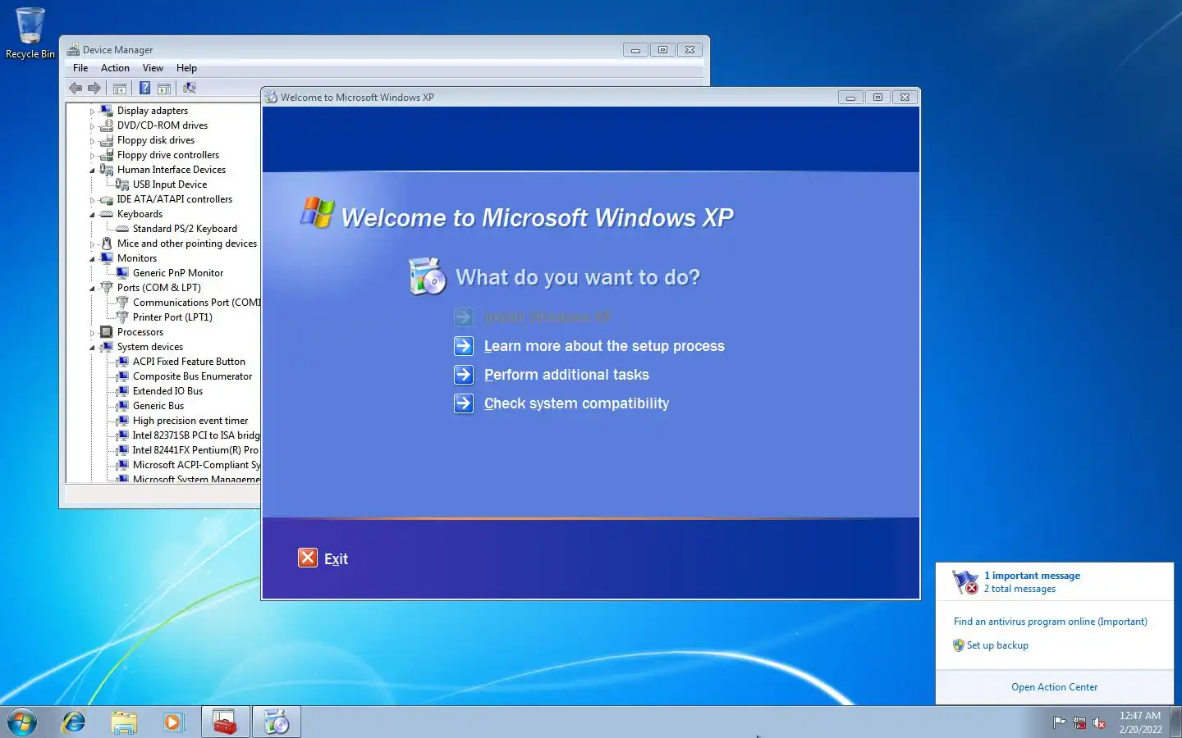1182x738 pixels.
Task: Click Learn more about the setup process
Action: click(604, 346)
